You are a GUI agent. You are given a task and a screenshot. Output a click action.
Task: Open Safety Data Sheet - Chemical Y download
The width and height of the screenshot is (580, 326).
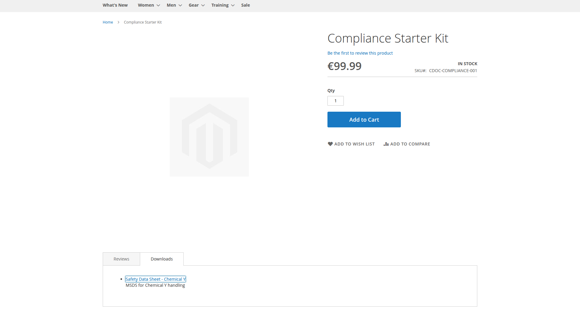156,279
